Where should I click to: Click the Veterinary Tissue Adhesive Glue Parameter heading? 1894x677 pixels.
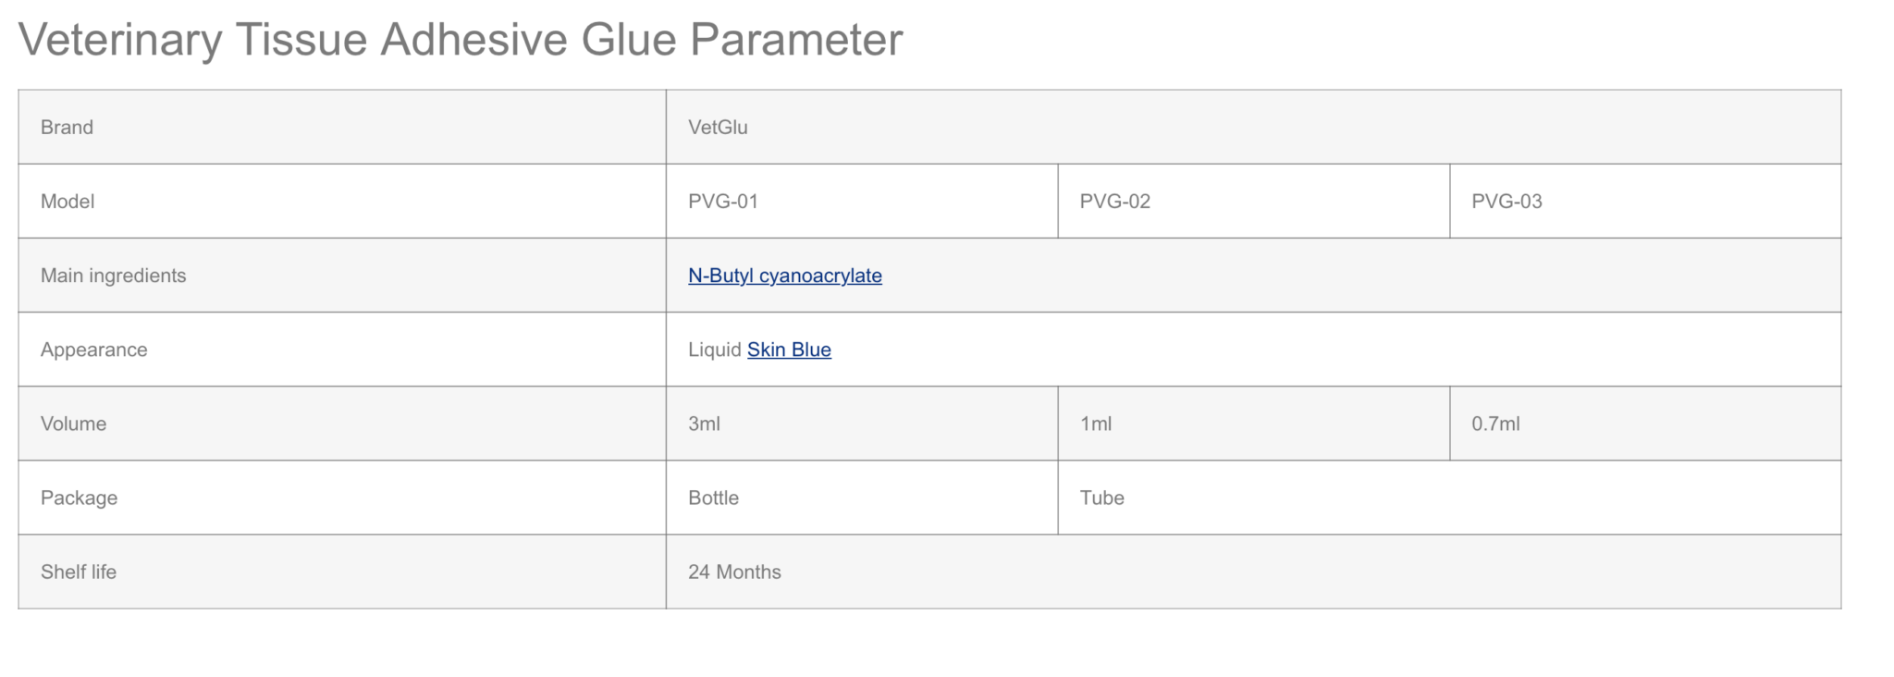coord(460,40)
